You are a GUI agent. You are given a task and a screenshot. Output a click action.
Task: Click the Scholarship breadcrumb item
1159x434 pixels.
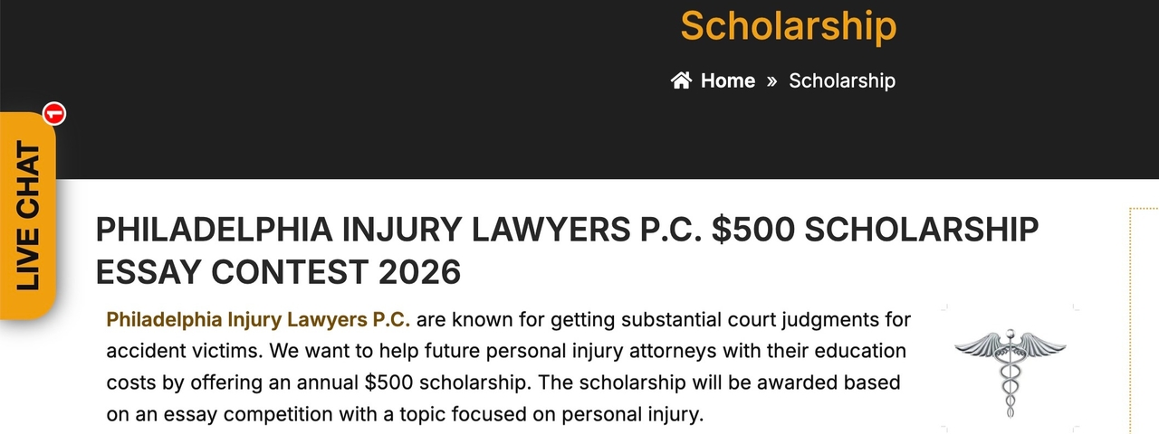pyautogui.click(x=841, y=80)
